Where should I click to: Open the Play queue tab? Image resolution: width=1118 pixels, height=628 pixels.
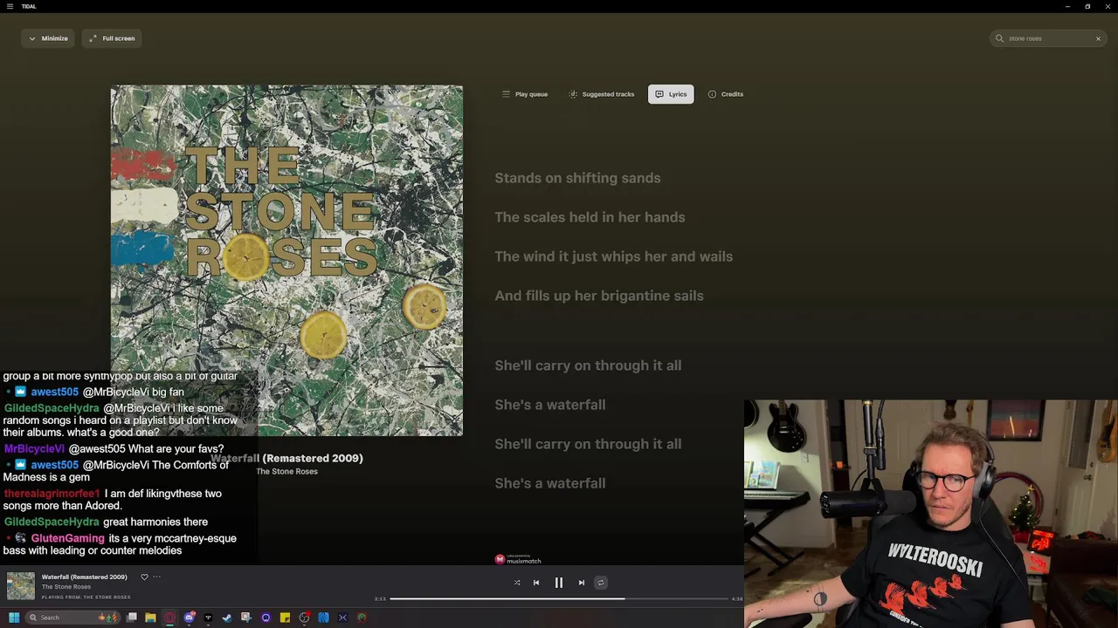click(525, 94)
